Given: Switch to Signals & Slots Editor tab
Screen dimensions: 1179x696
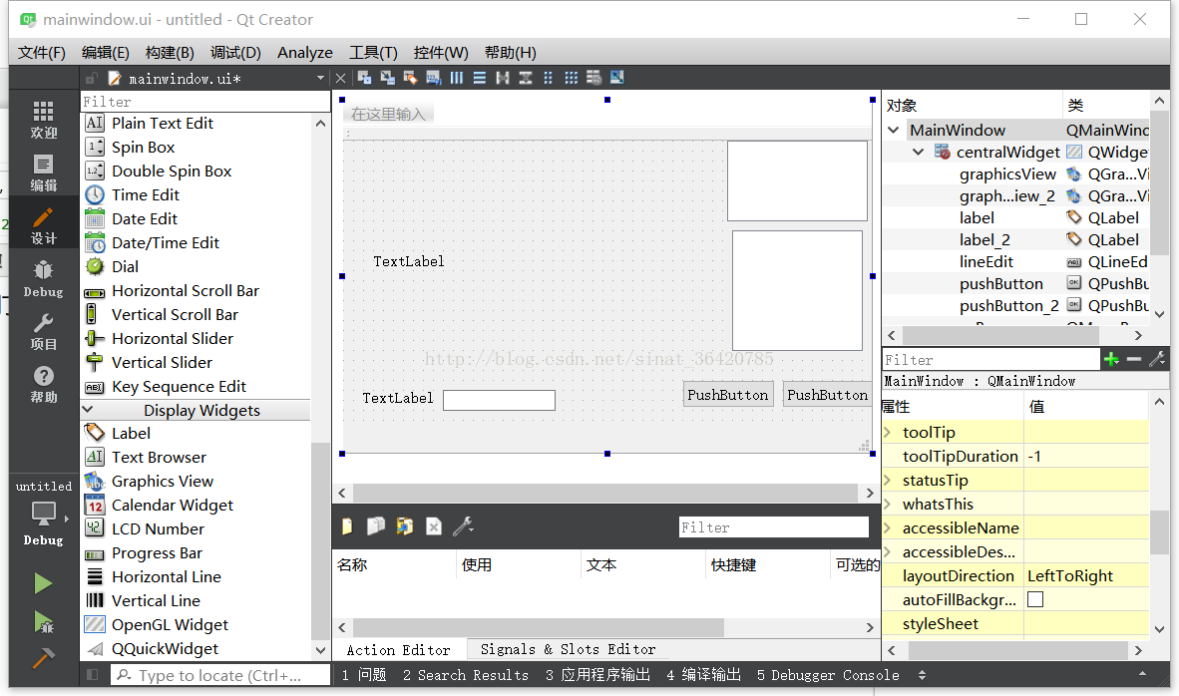Looking at the screenshot, I should point(568,649).
